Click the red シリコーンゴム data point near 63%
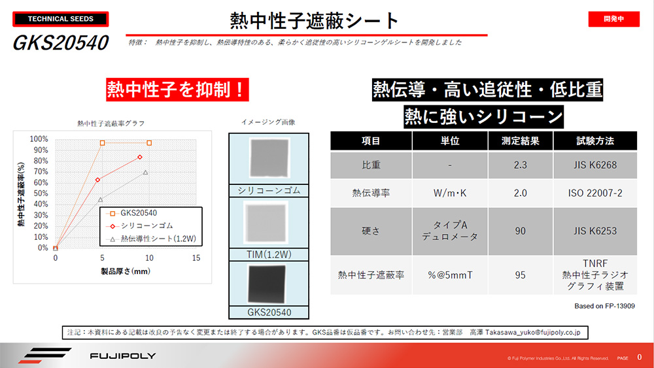654x368 pixels. (98, 180)
